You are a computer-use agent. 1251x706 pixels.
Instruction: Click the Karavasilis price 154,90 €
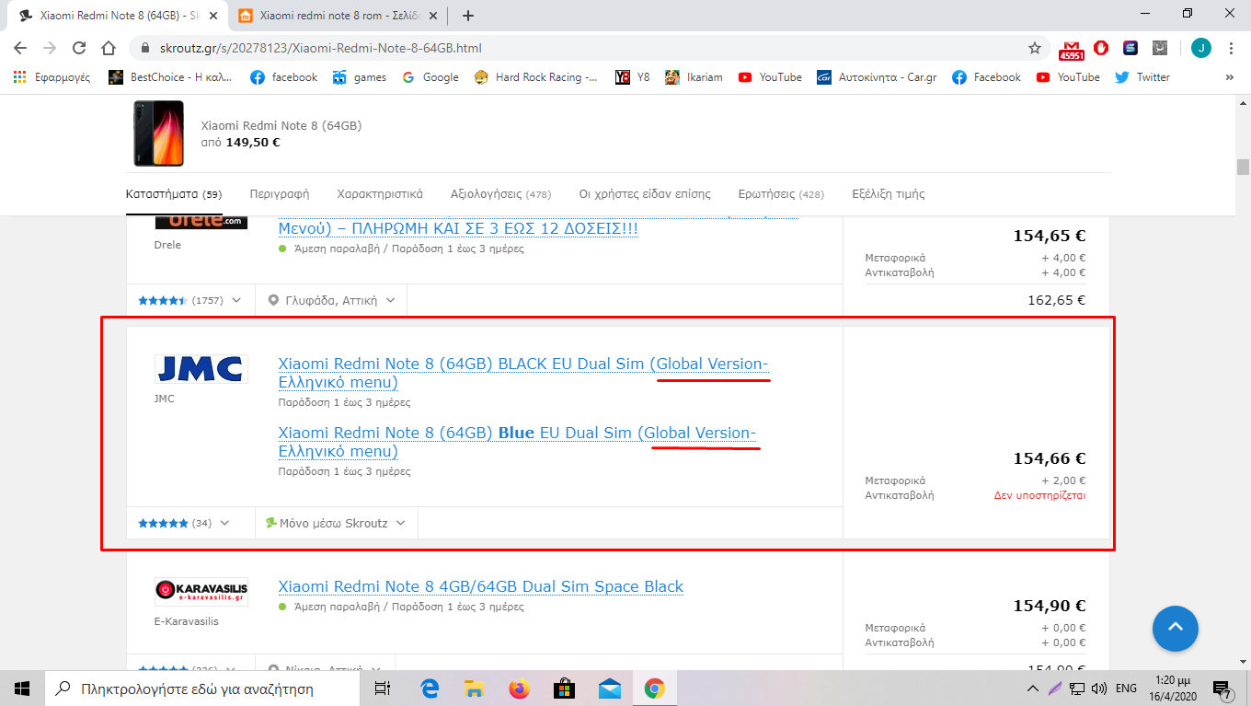[1050, 606]
